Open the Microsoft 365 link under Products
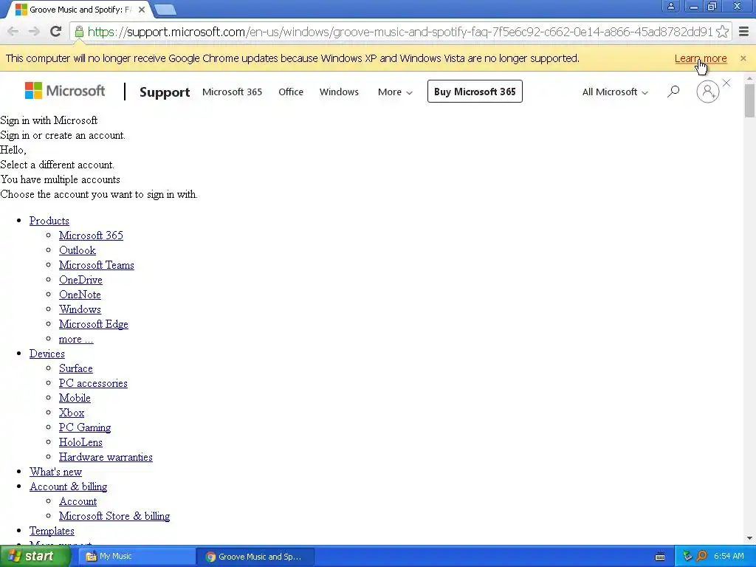The height and width of the screenshot is (567, 756). pyautogui.click(x=91, y=236)
